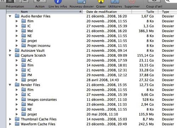
Task: Select the Waveform Cache Files folder icon
Action: click(17, 124)
